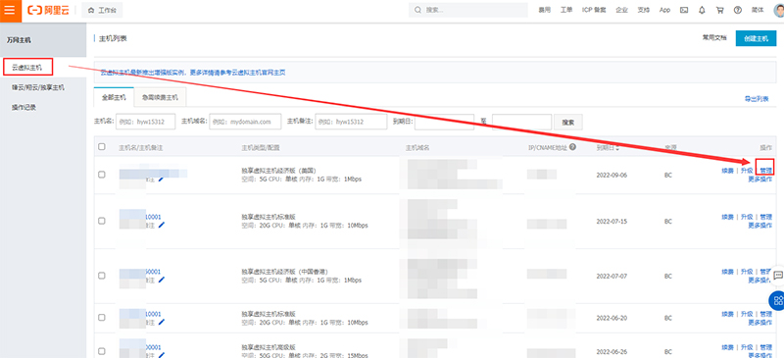Click 升级 for the 2022-07-07 host
Screen dimensions: 784x358
pos(747,272)
